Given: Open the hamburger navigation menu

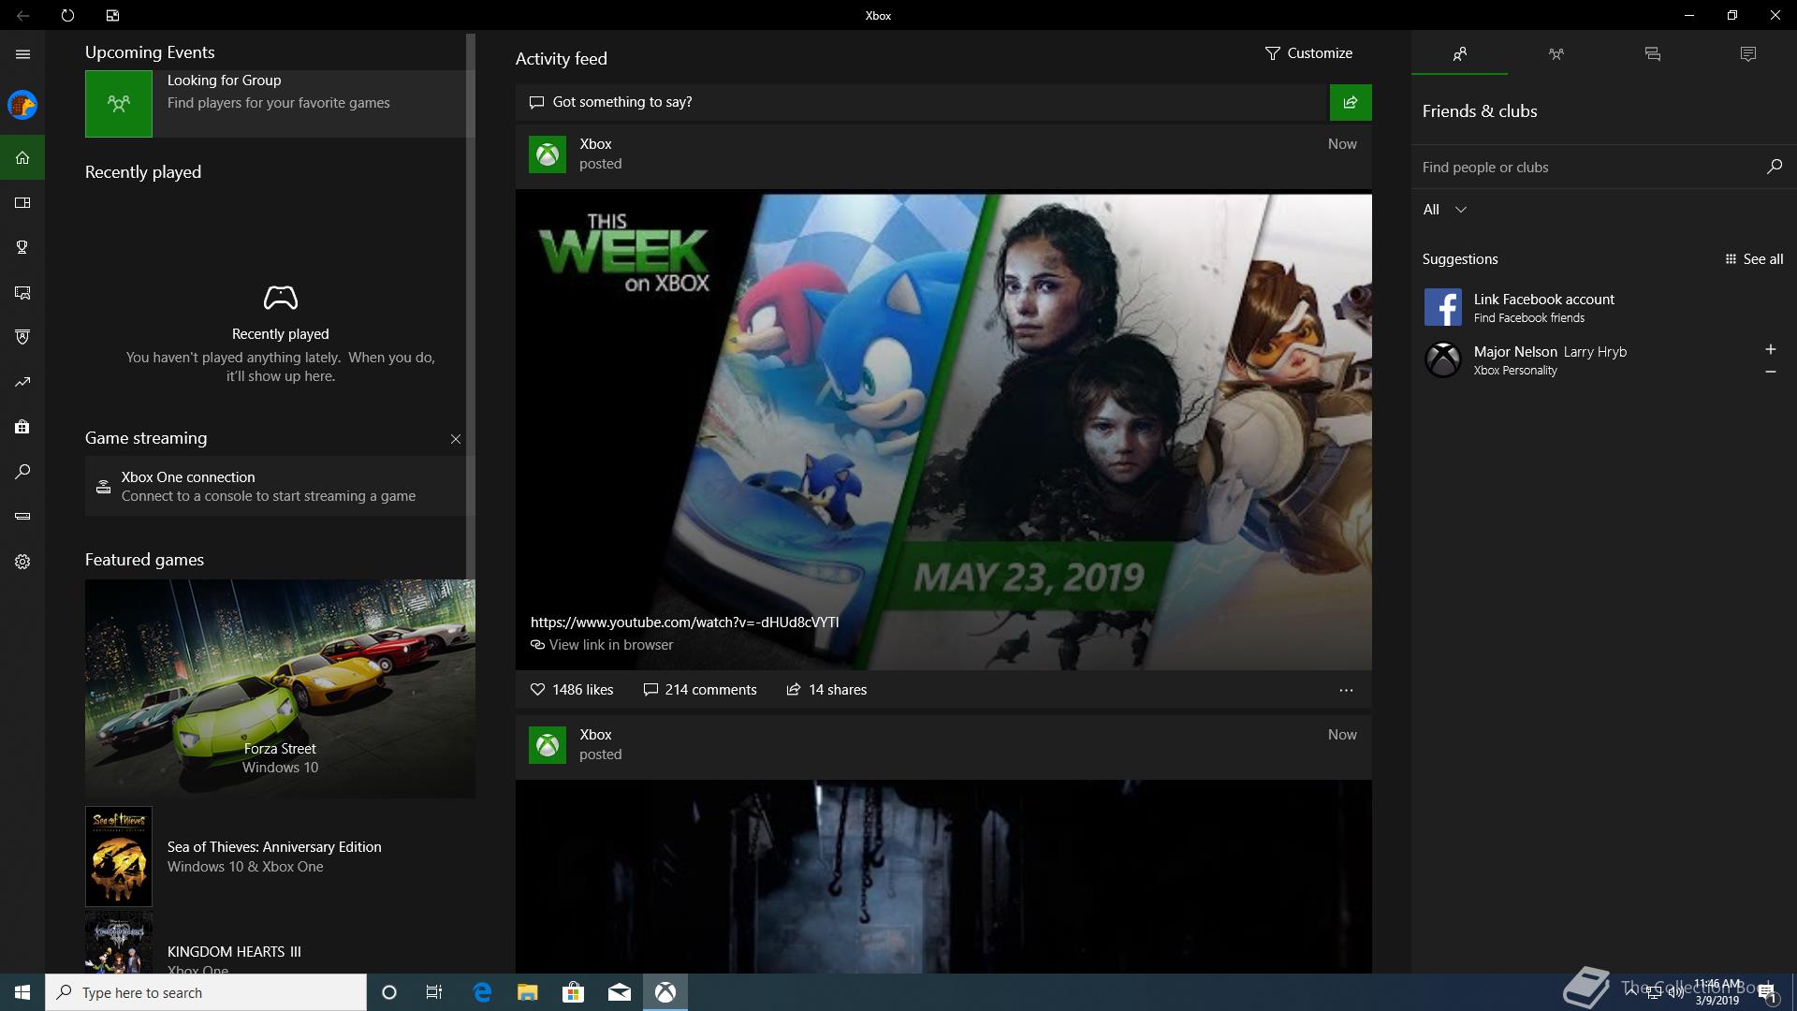Looking at the screenshot, I should pyautogui.click(x=22, y=54).
